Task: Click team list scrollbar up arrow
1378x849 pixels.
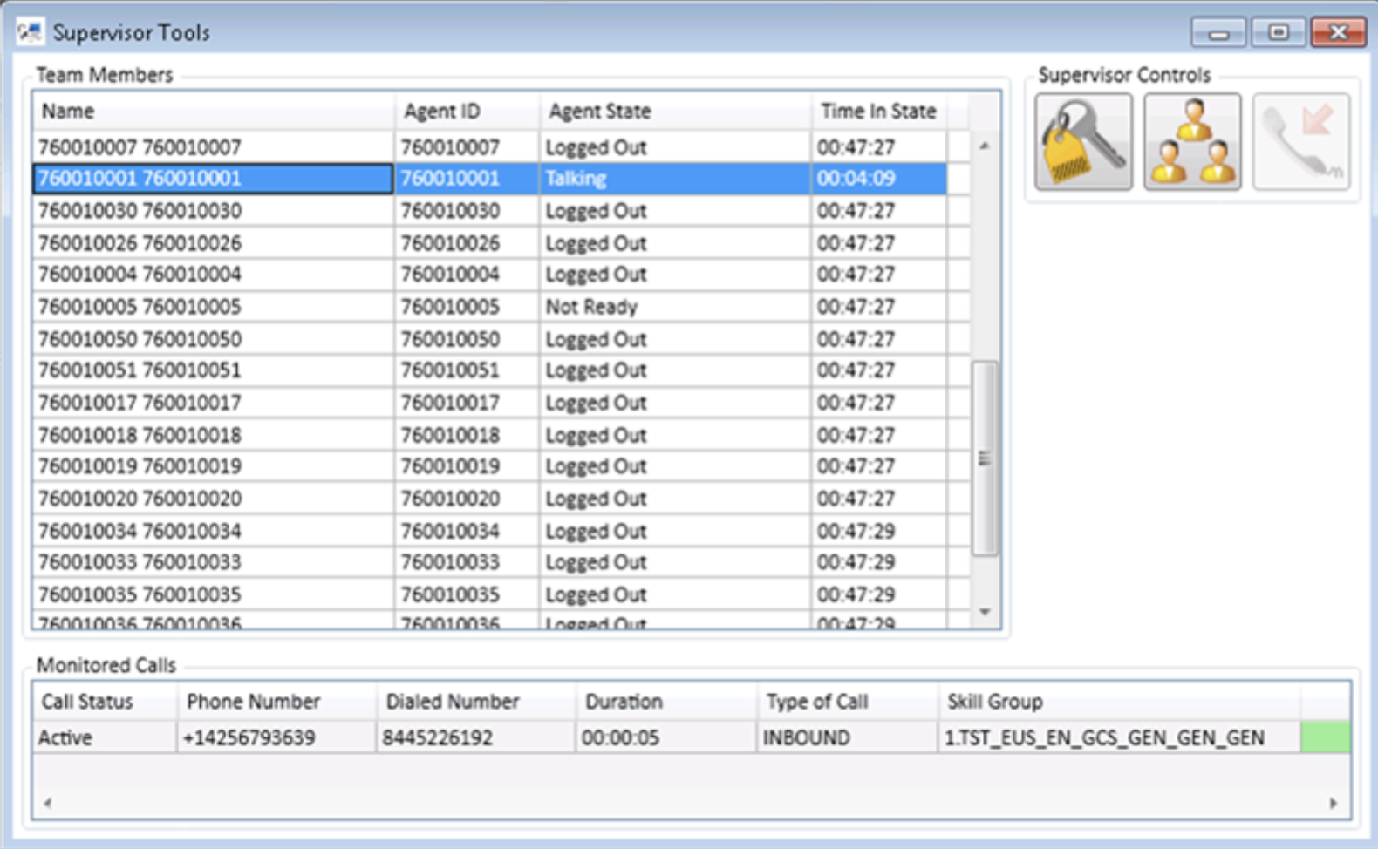Action: pyautogui.click(x=985, y=146)
